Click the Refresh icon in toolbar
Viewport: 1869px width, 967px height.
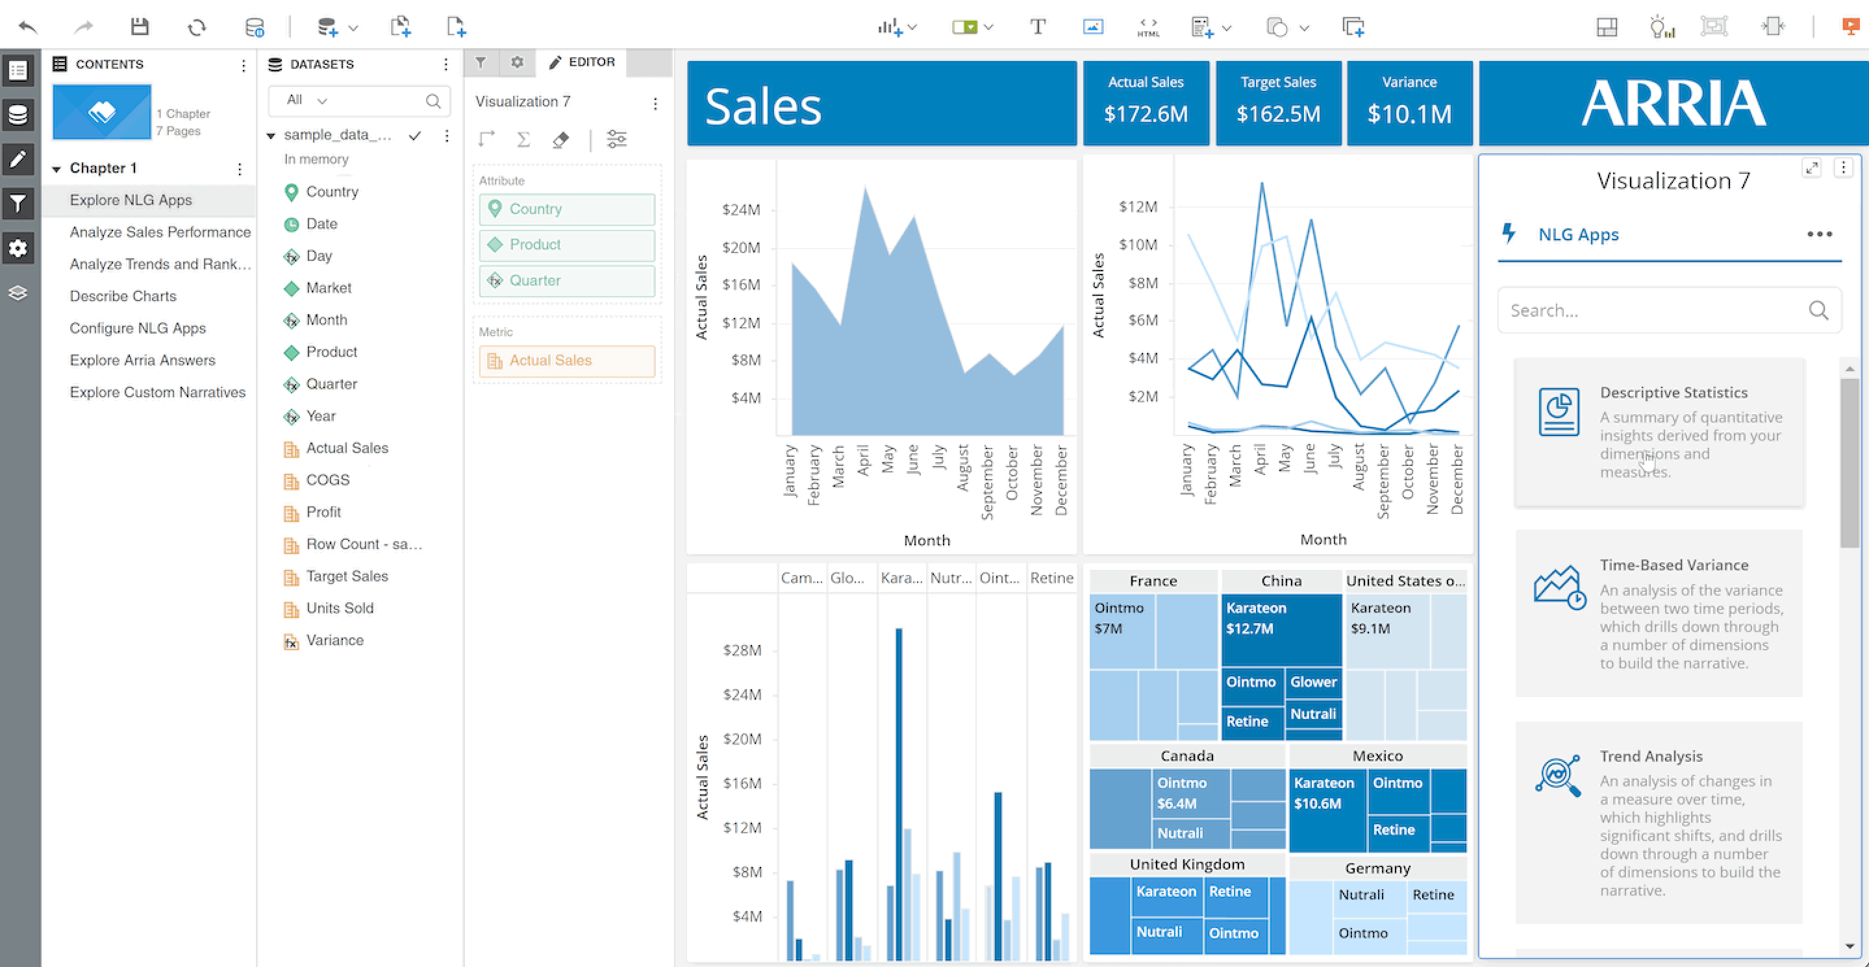point(197,27)
